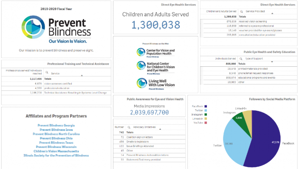The height and width of the screenshot is (169, 299).
Task: Click the 2,117,466 Totals value
Action: coord(36,79)
